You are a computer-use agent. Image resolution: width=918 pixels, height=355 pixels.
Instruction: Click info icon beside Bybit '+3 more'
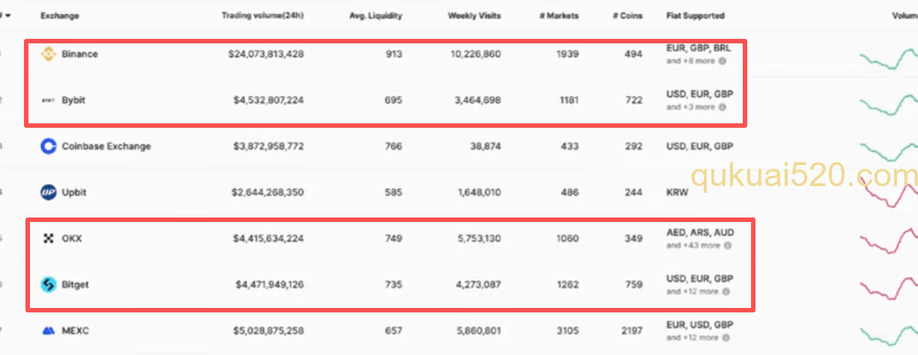tap(723, 107)
